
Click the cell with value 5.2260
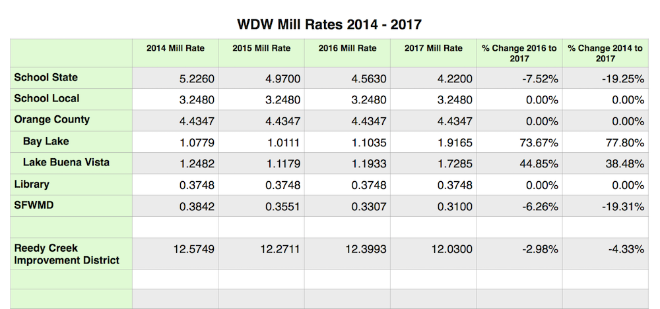[175, 78]
